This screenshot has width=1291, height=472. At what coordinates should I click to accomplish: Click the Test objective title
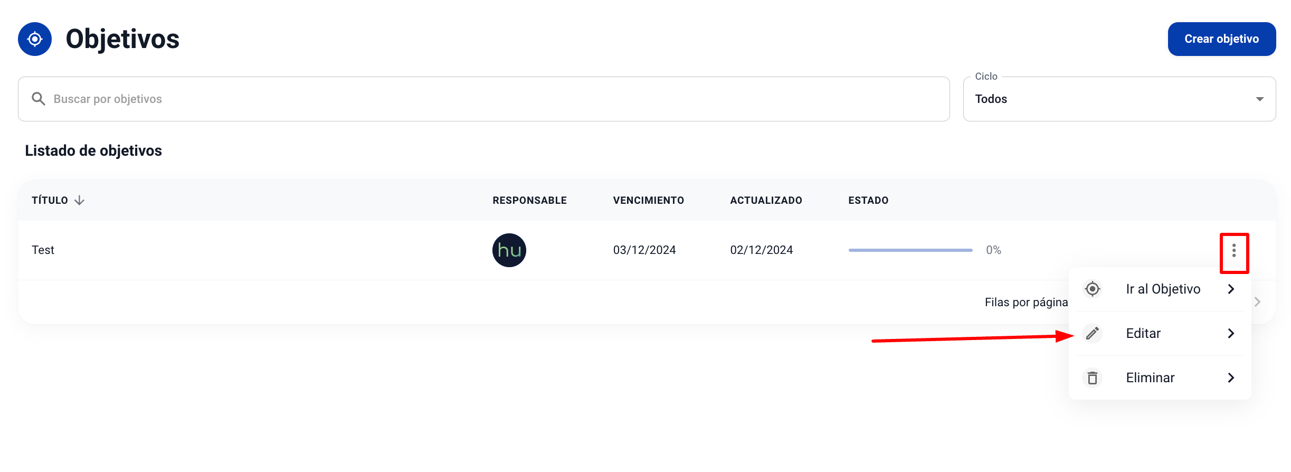[x=43, y=250]
